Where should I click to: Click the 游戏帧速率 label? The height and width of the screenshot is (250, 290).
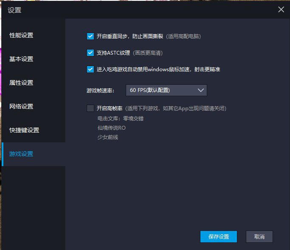click(100, 91)
